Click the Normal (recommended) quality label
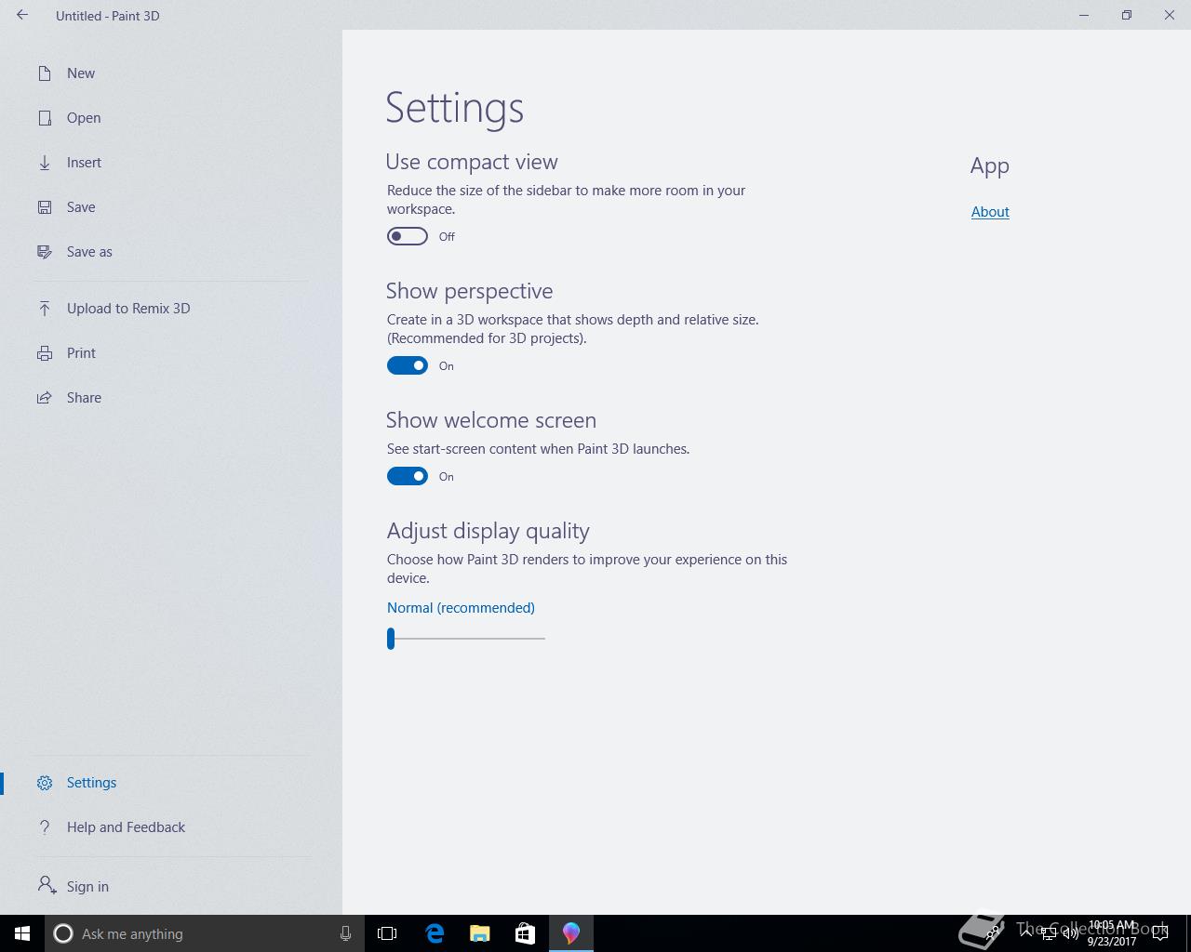 [461, 608]
